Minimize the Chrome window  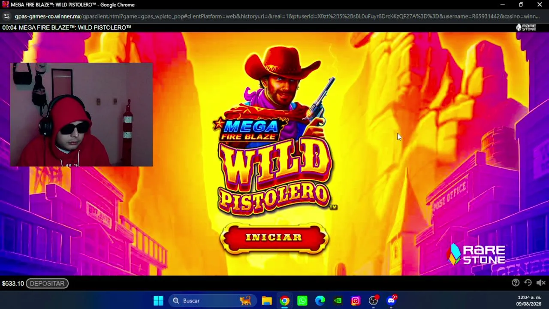coord(502,5)
